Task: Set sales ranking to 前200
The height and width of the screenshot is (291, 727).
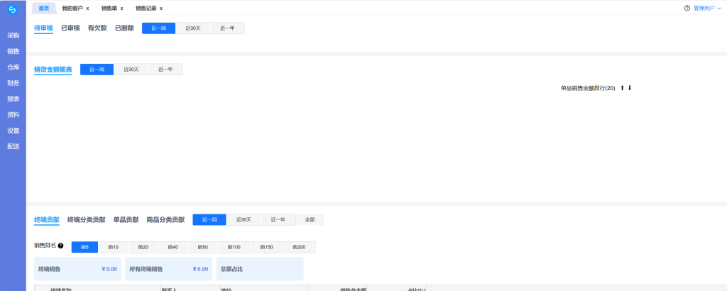Action: [x=299, y=248]
